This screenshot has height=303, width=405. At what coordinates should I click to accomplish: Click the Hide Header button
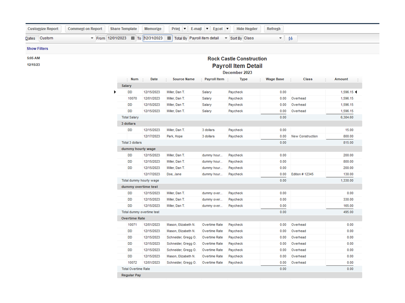tap(247, 29)
